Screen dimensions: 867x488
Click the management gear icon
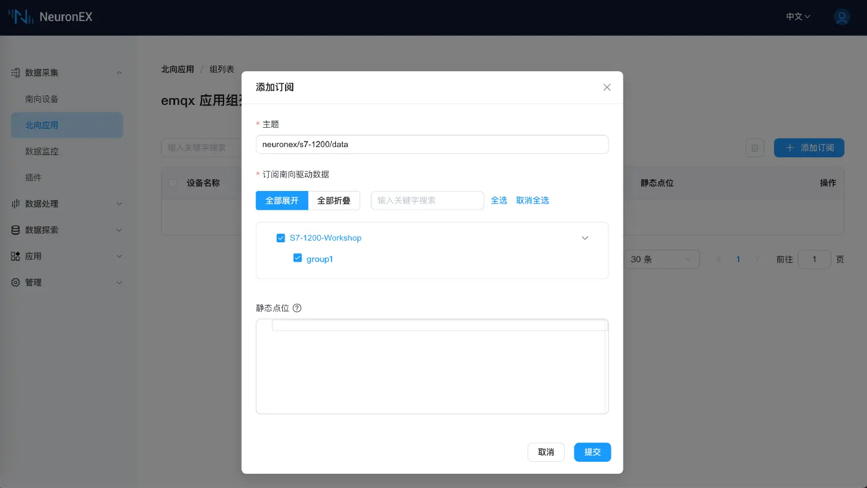(x=15, y=283)
